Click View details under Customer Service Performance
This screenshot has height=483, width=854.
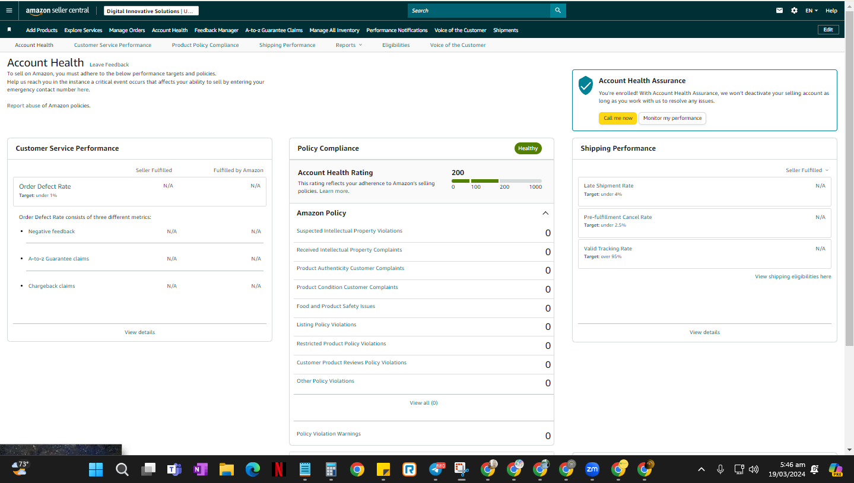click(x=139, y=332)
